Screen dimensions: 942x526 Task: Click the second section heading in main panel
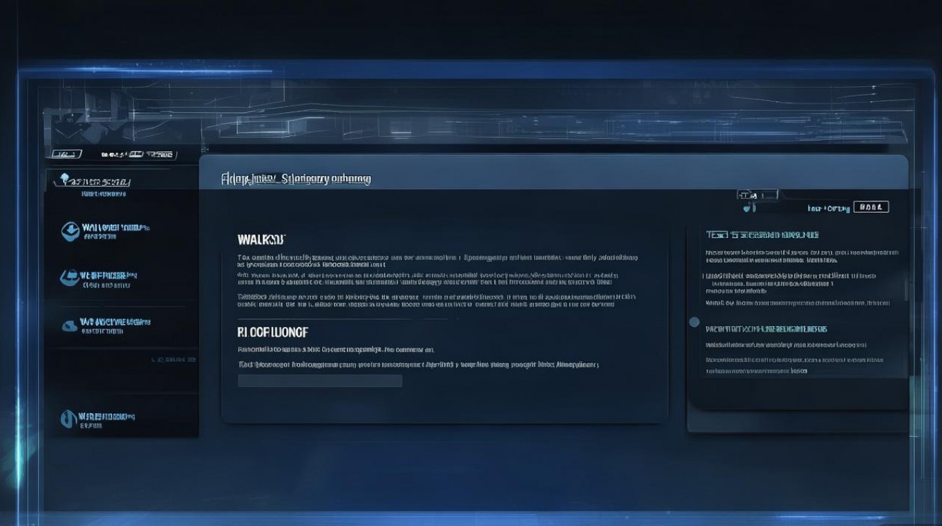tap(273, 332)
